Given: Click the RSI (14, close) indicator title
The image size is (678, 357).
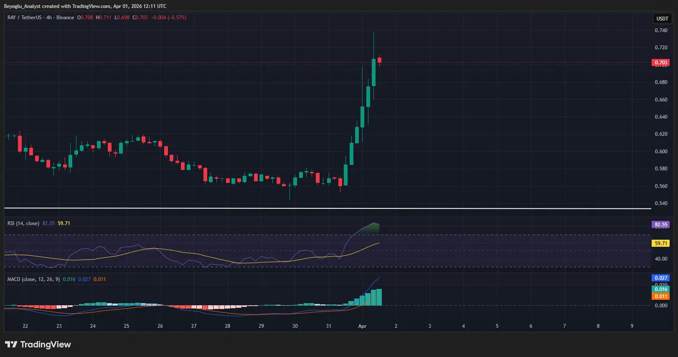Looking at the screenshot, I should click(23, 223).
